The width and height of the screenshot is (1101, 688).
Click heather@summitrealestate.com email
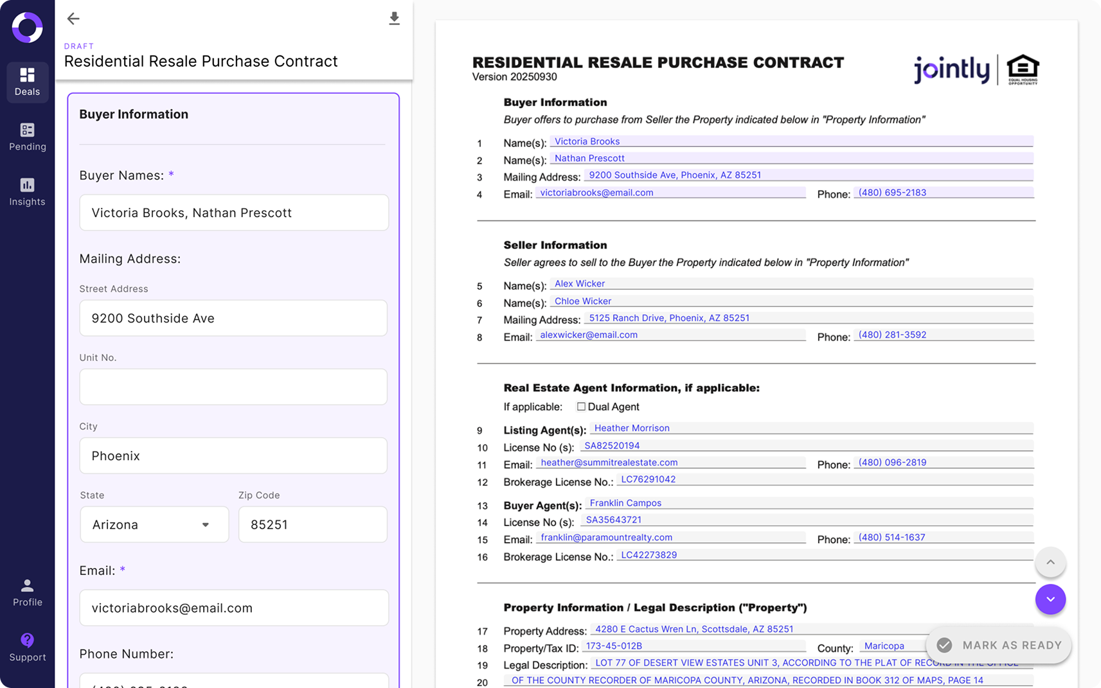609,462
